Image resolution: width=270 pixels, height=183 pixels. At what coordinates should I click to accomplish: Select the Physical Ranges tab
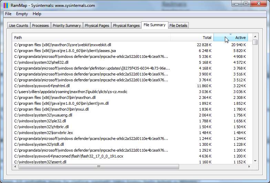click(126, 26)
